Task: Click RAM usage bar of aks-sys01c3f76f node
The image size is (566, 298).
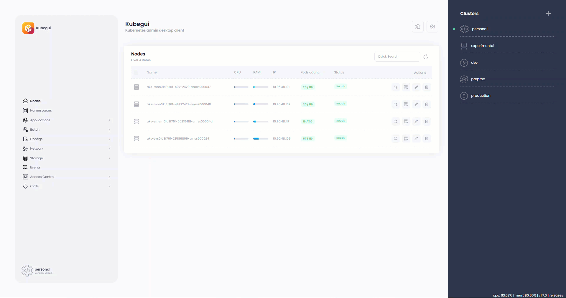Action: tap(261, 139)
